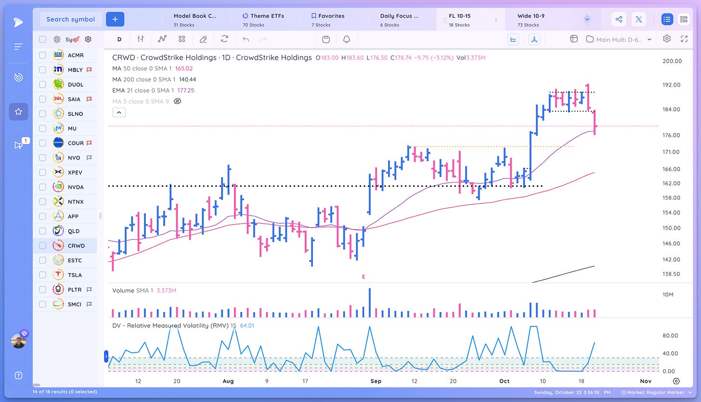This screenshot has height=402, width=701.
Task: Click the X (Twitter) share icon
Action: [638, 19]
